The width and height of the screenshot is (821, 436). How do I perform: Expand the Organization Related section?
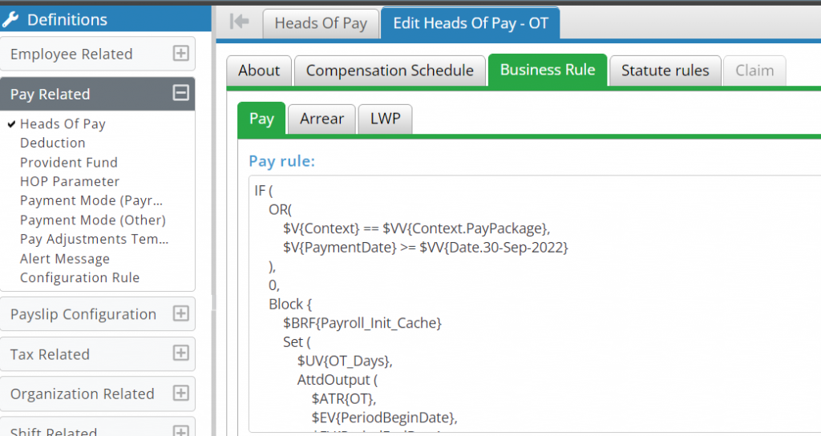180,393
